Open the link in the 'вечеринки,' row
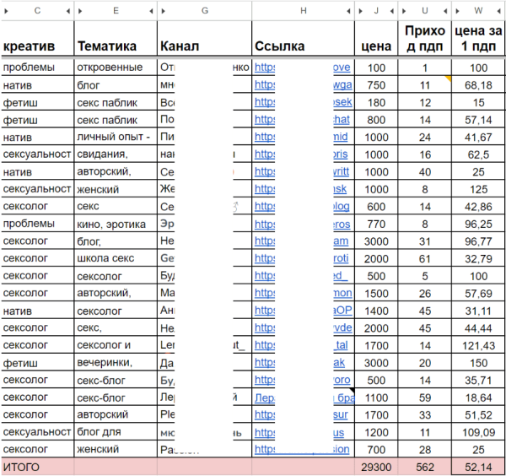This screenshot has height=476, width=506. (266, 362)
